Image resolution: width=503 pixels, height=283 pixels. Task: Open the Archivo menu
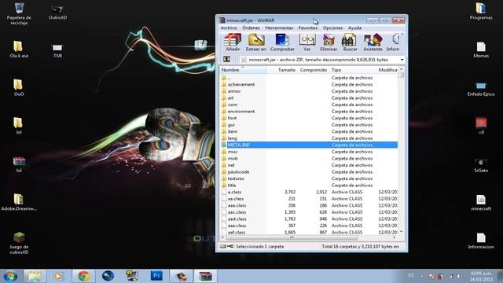click(x=229, y=28)
